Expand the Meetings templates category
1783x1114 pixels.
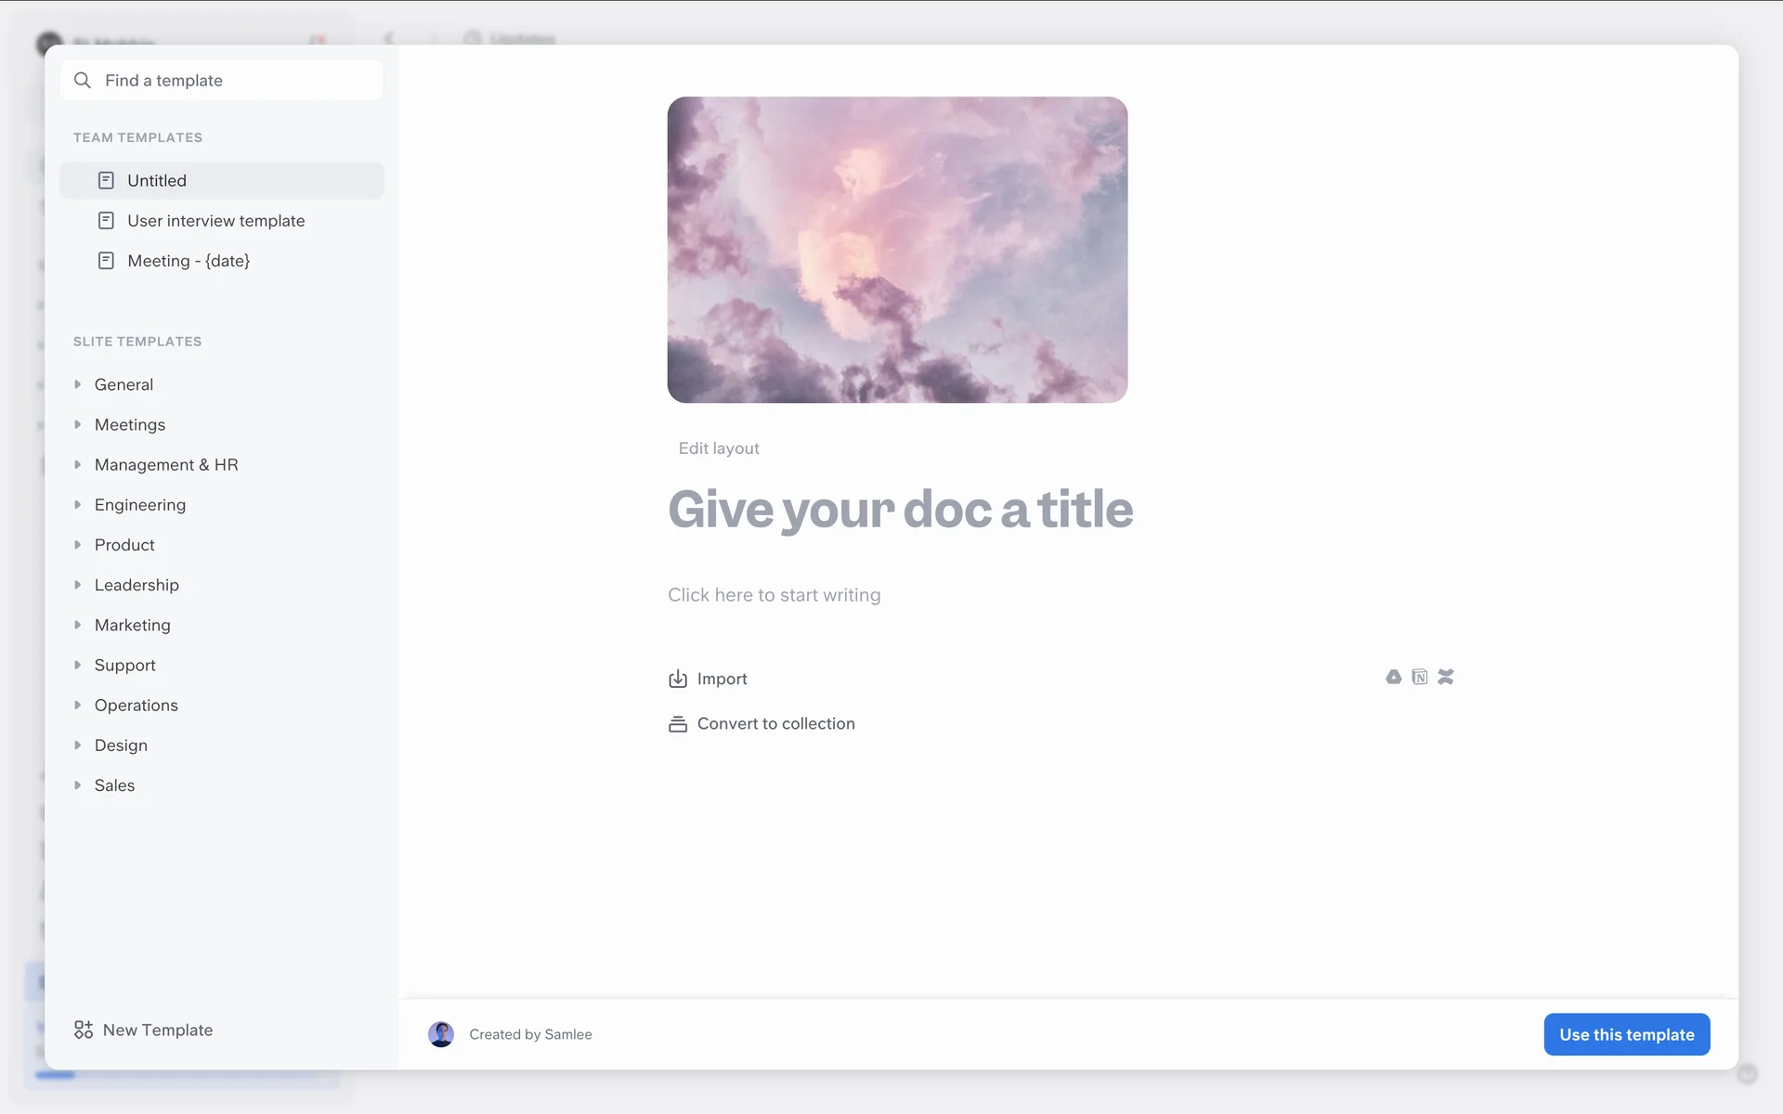[78, 424]
